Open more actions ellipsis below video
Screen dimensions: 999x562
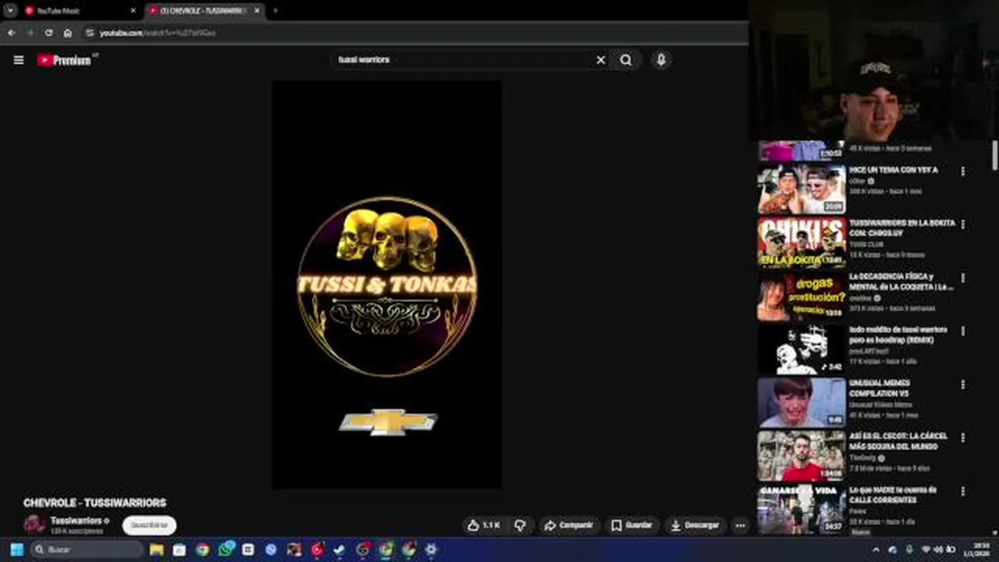click(740, 525)
